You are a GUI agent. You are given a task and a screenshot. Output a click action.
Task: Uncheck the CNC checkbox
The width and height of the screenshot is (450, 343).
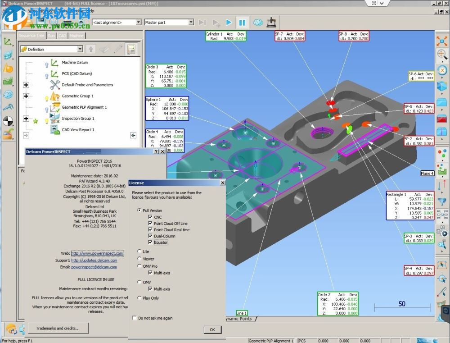pyautogui.click(x=150, y=217)
